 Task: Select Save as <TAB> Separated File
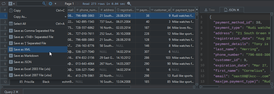(38, 37)
